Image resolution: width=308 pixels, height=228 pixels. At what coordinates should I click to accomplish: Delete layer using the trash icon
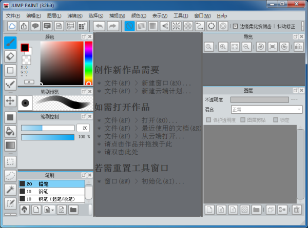[x=297, y=210]
